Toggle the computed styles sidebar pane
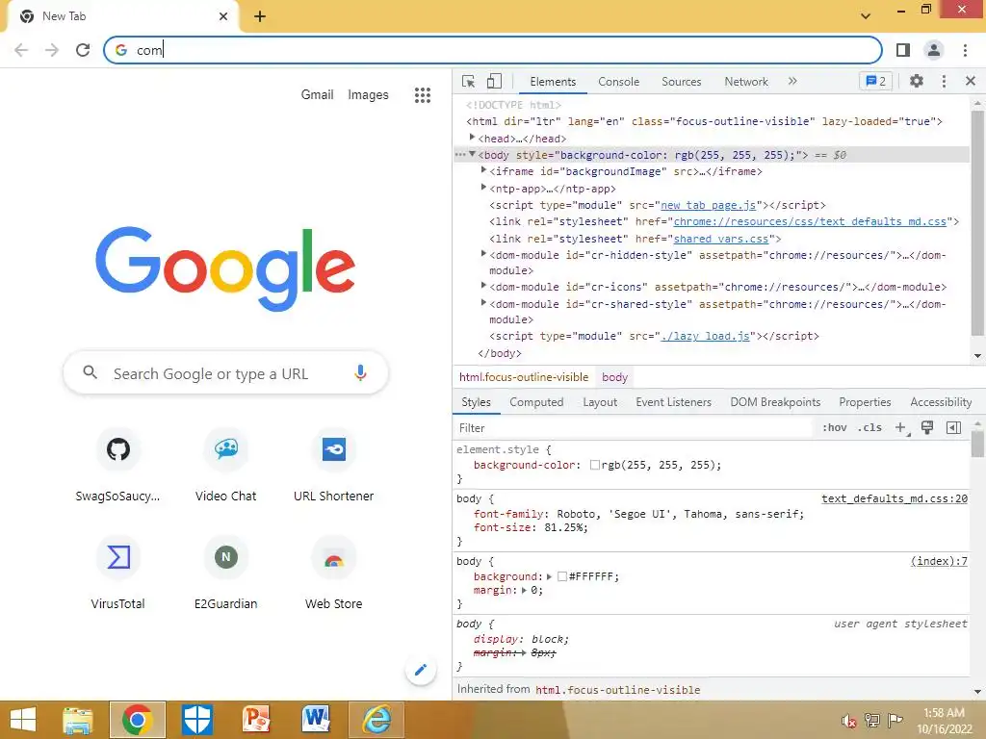The image size is (986, 739). point(953,428)
